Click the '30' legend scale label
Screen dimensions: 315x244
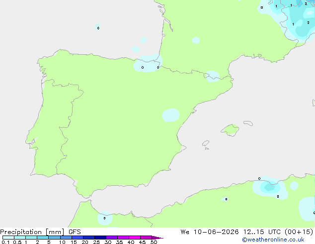coord(108,242)
